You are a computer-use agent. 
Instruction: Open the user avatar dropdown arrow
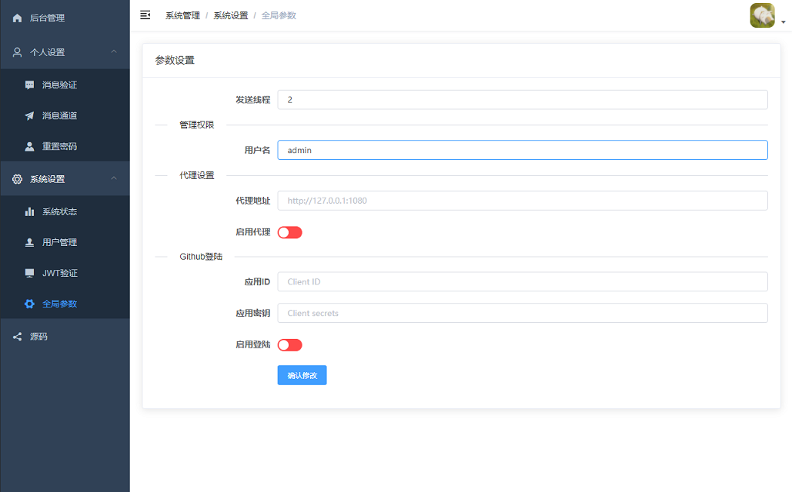coord(784,22)
